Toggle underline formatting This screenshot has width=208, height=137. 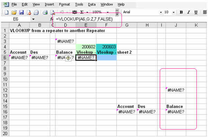click(x=196, y=12)
